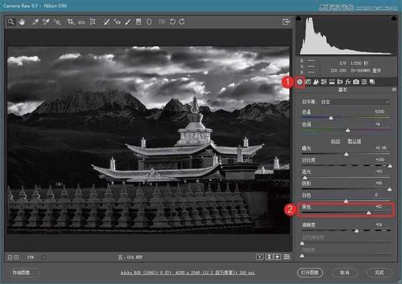Open workflow options link Adobe RGB
The image size is (402, 284).
coord(201,273)
